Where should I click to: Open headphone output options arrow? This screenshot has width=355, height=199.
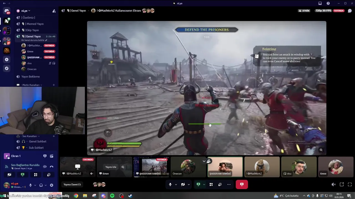click(45, 185)
